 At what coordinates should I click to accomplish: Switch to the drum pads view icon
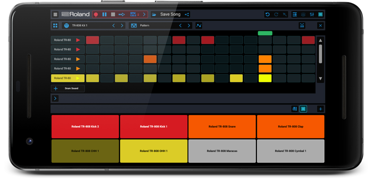pyautogui.click(x=303, y=109)
